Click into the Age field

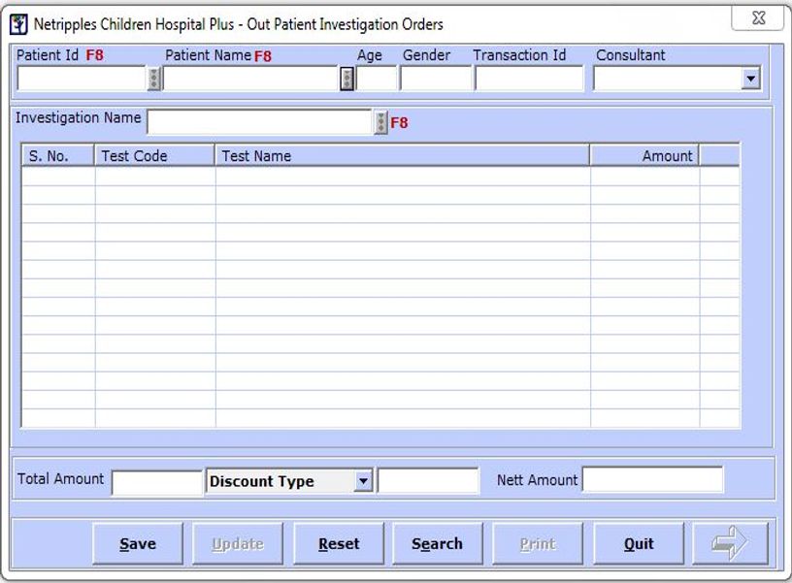coord(377,79)
